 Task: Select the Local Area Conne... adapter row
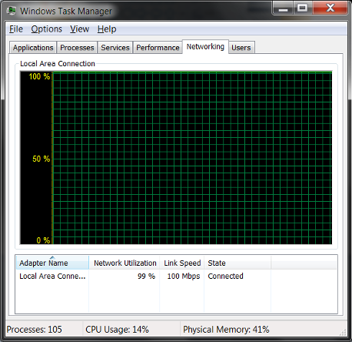pyautogui.click(x=176, y=276)
